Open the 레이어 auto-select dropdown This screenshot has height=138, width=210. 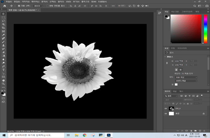[x=38, y=6]
